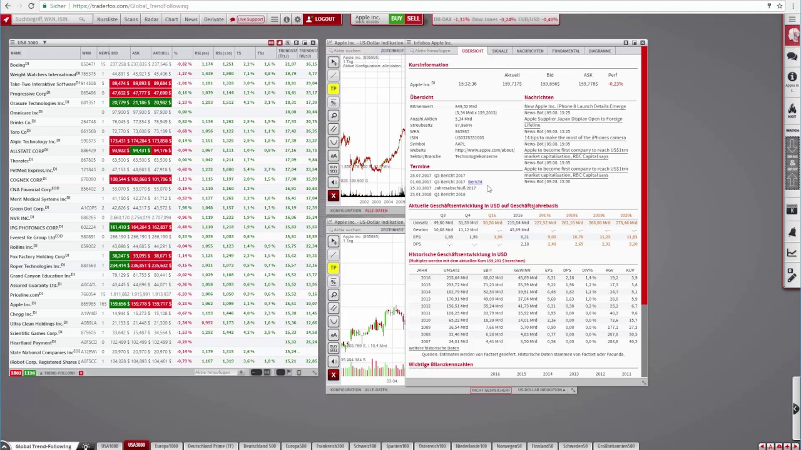The height and width of the screenshot is (450, 801).
Task: Open news link about iPhone 8 Launch Details
Action: pyautogui.click(x=574, y=106)
